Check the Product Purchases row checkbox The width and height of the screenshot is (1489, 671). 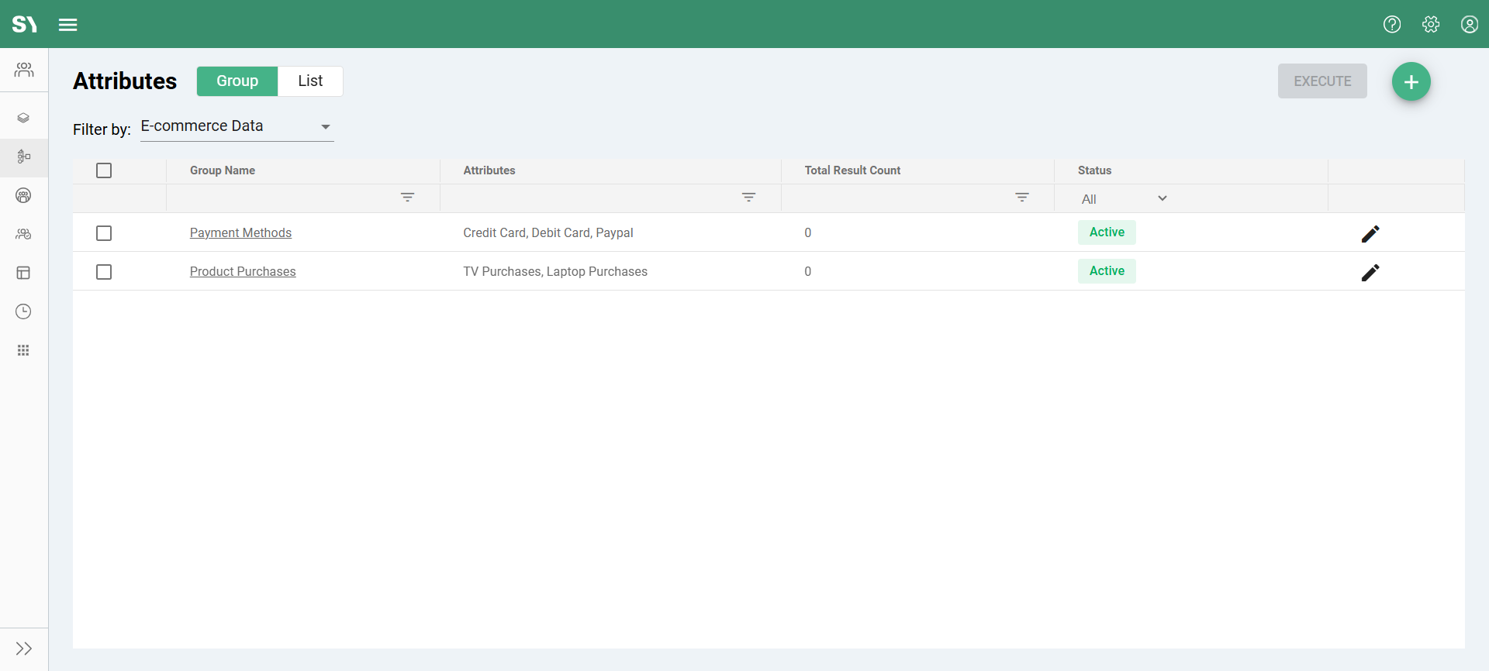click(104, 272)
